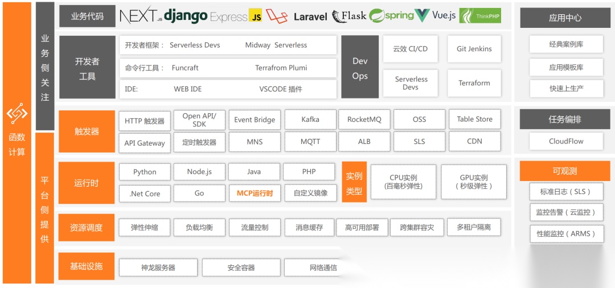Click the 负载均衡 box
This screenshot has height=288, width=615.
[x=199, y=227]
